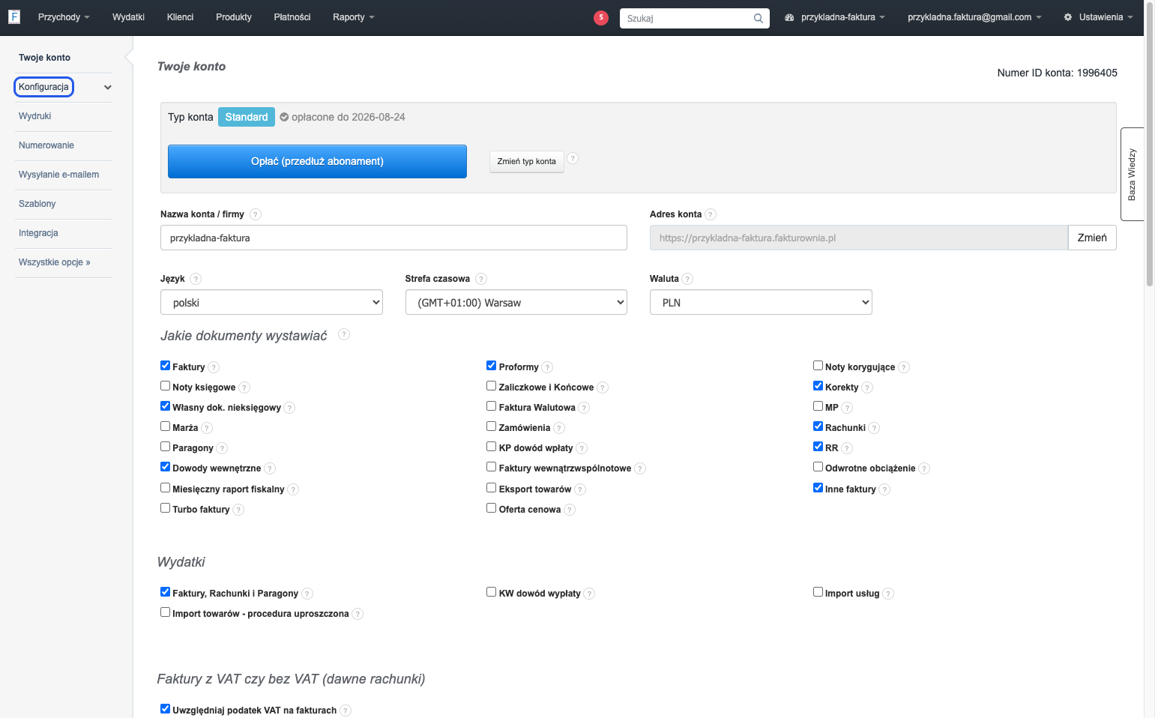Enable the Paragony checkbox

[165, 447]
